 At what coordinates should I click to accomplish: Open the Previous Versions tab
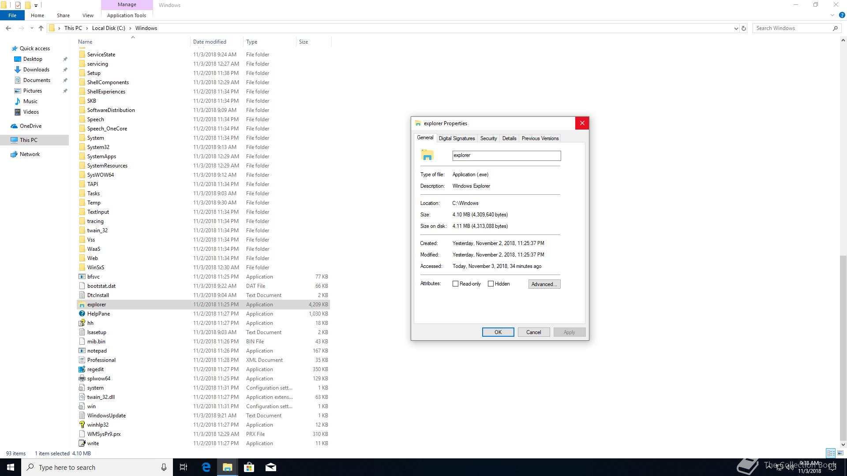click(x=540, y=138)
